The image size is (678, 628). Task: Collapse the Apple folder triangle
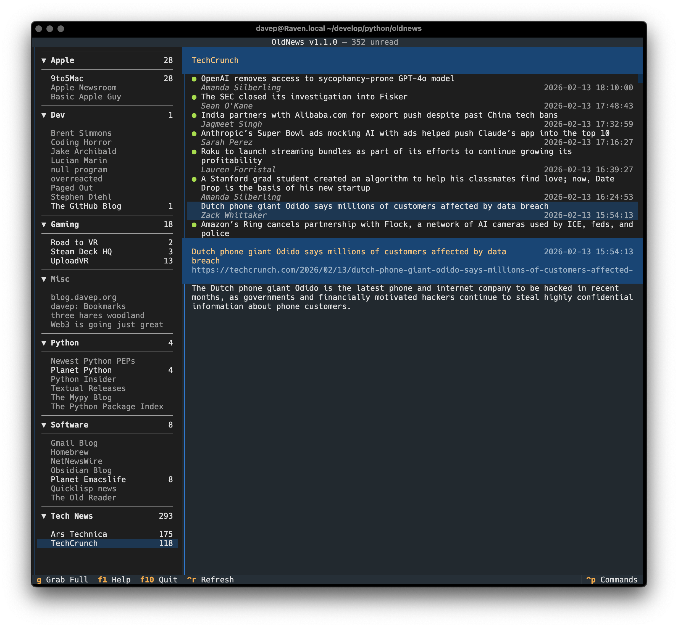pos(44,60)
